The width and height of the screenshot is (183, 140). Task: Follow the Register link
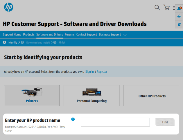(x=102, y=71)
